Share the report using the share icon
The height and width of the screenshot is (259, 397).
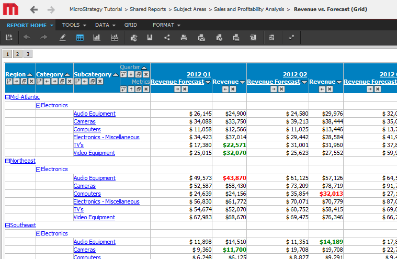pyautogui.click(x=167, y=38)
